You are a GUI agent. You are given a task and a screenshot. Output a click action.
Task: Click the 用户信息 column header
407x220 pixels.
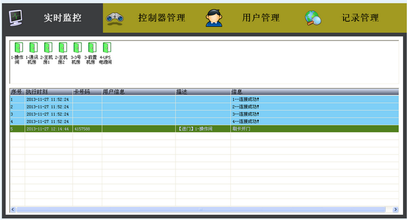tap(138, 92)
